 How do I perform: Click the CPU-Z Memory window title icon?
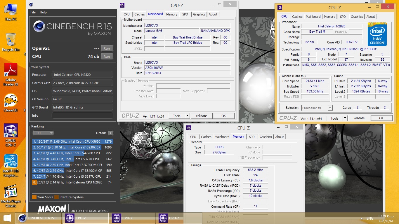(189, 128)
